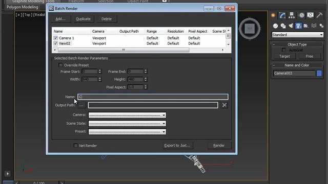Viewport: 328px width, 184px height.
Task: Select the Space Warps category icon
Action: click(314, 26)
